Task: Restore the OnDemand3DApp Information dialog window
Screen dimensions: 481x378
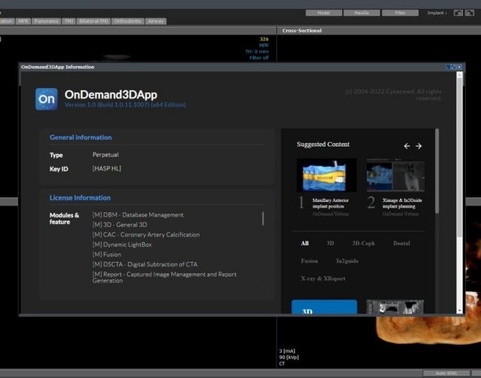Action: click(x=454, y=67)
